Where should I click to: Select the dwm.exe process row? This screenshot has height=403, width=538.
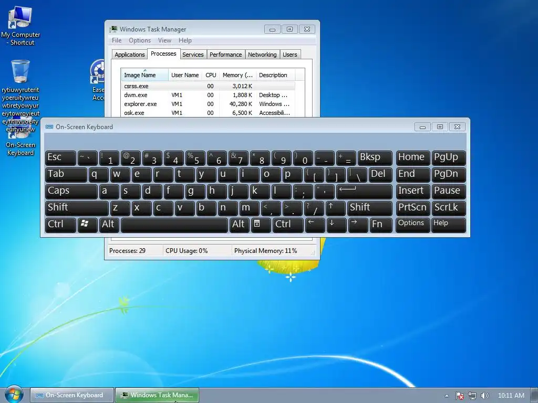(x=208, y=95)
